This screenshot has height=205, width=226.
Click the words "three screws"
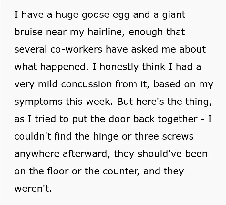164,136
